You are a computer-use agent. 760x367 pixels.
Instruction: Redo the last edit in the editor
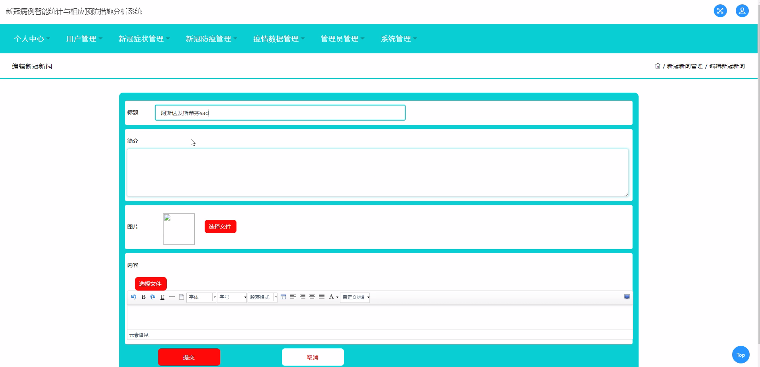[153, 297]
